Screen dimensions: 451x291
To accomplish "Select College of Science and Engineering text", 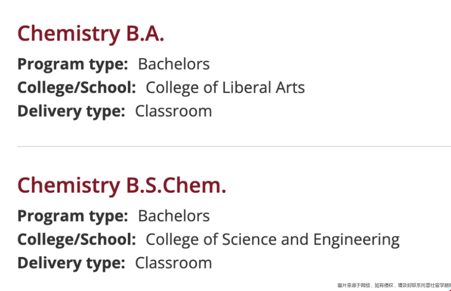I will (x=273, y=240).
